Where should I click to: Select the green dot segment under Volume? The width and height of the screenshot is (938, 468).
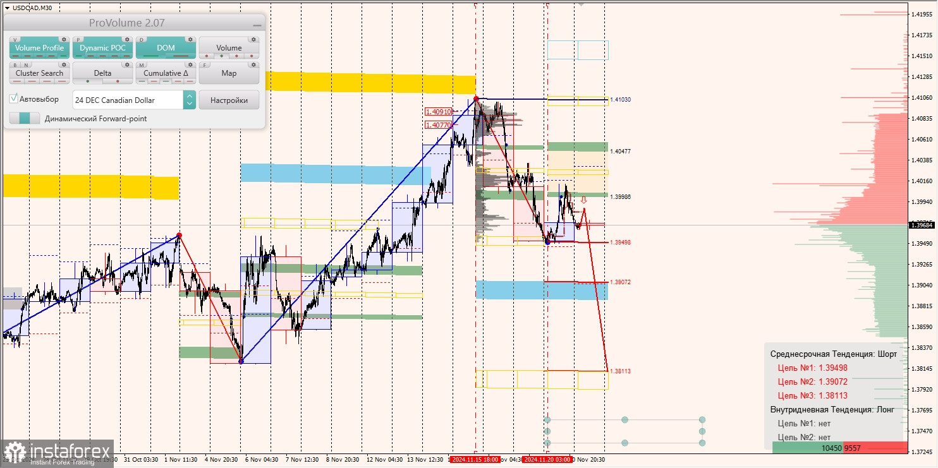point(221,56)
